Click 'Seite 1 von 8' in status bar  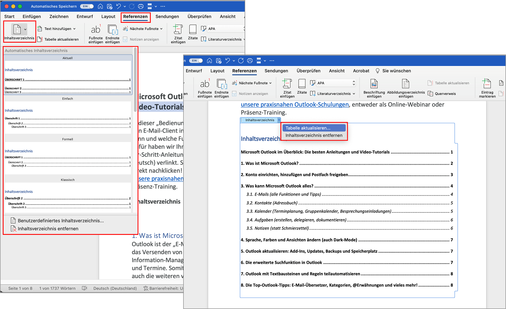tap(20, 288)
